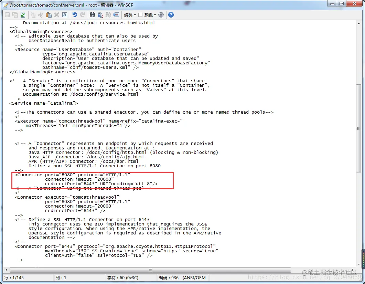The height and width of the screenshot is (284, 365).
Task: Click 'Java AJP Connector: /docs/config/ajp.html' line
Action: [x=86, y=157]
